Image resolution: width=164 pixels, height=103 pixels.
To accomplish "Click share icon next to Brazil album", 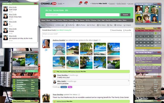I will click(100, 40).
